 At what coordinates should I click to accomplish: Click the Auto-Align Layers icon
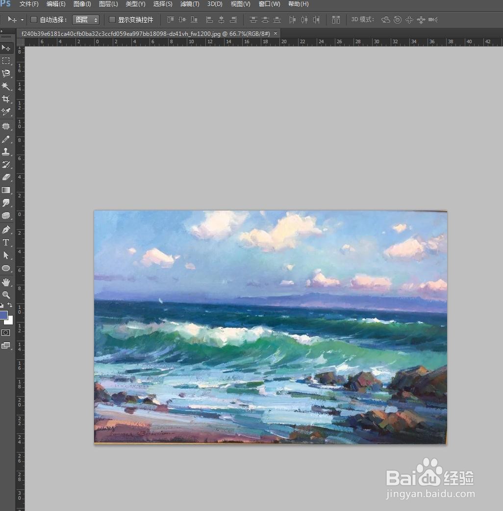336,20
